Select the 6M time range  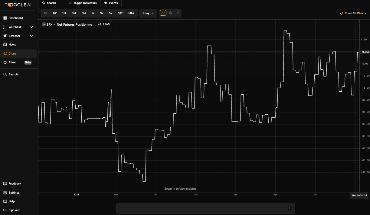tap(83, 13)
